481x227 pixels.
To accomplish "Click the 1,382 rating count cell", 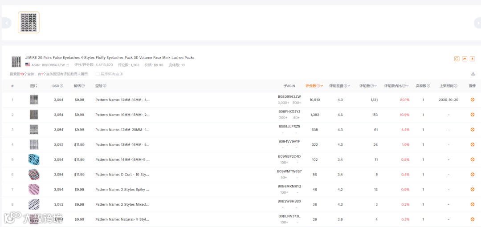I will click(x=315, y=115).
